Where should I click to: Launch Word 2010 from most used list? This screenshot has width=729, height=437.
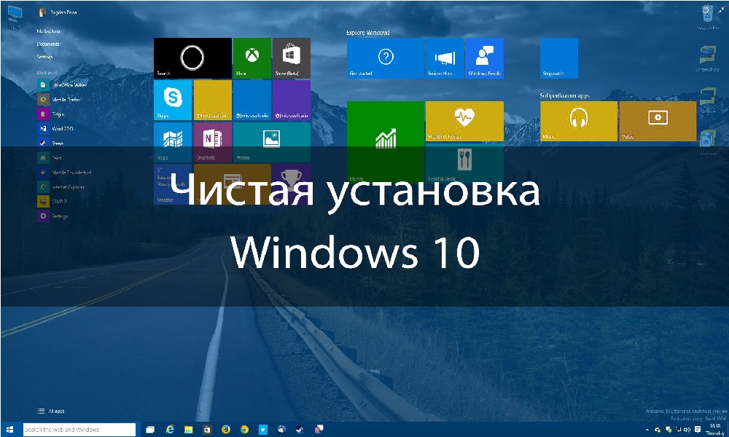click(56, 129)
